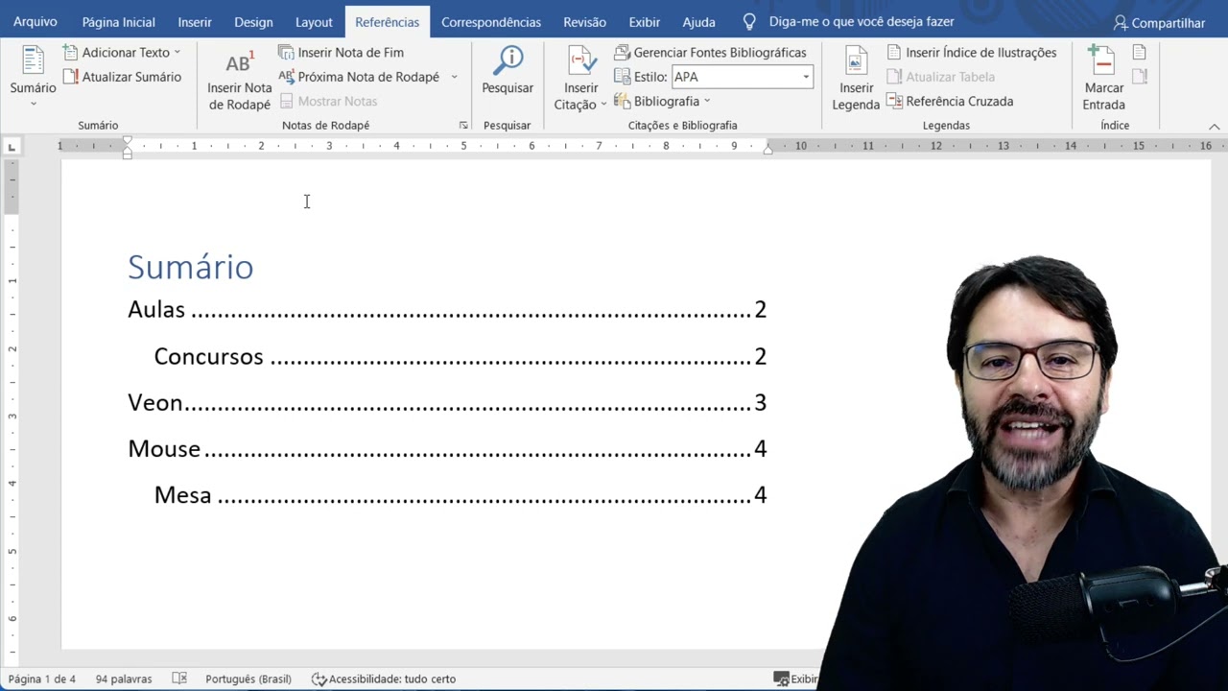Click the Concursos entry in the Sumário
Image resolution: width=1228 pixels, height=691 pixels.
click(x=460, y=356)
